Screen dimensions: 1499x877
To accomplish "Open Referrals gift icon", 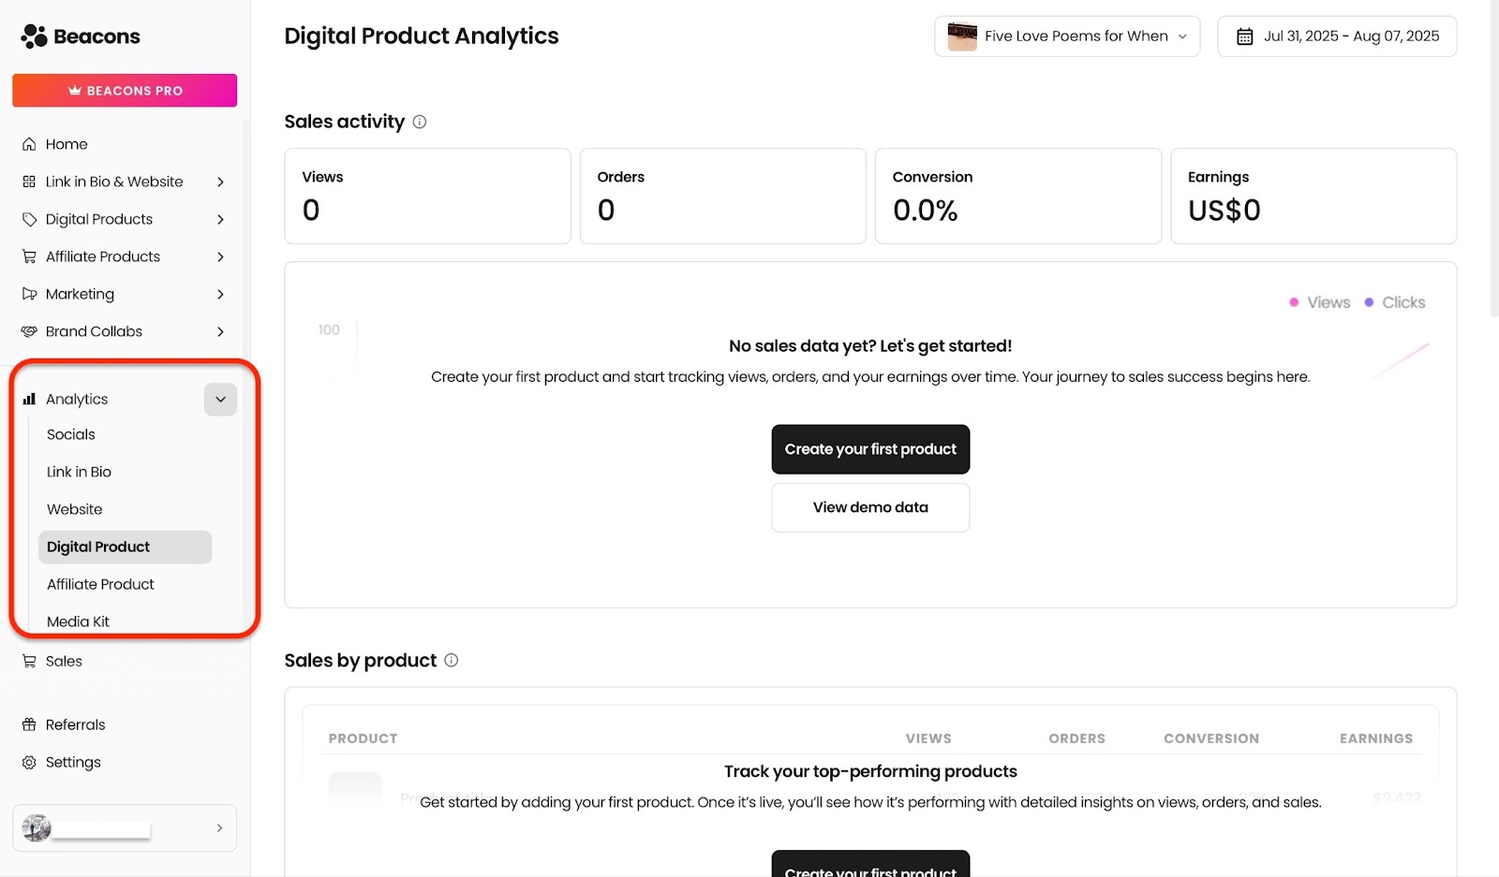I will (29, 724).
